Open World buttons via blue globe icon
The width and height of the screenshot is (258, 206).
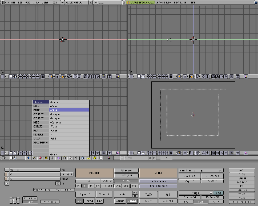pyautogui.click(x=82, y=158)
